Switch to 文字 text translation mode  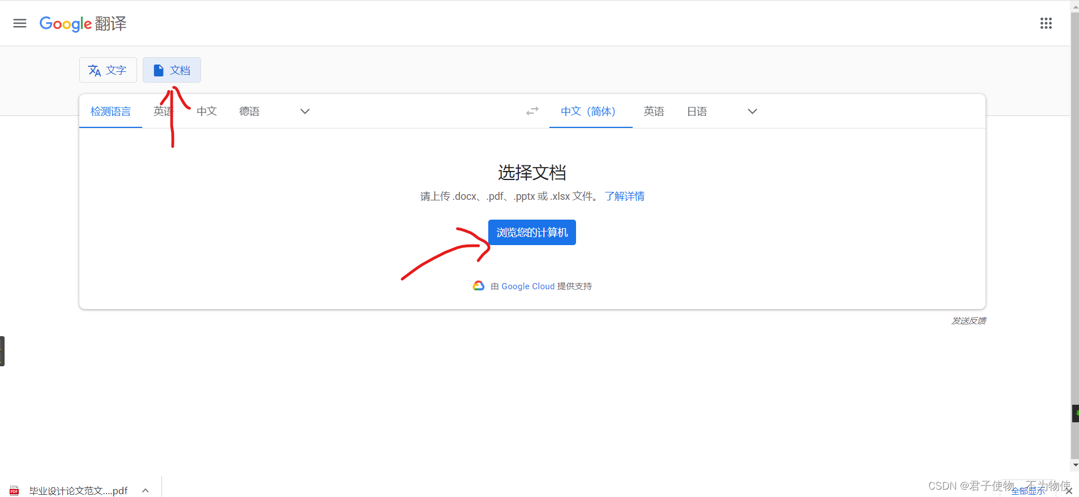click(x=108, y=70)
